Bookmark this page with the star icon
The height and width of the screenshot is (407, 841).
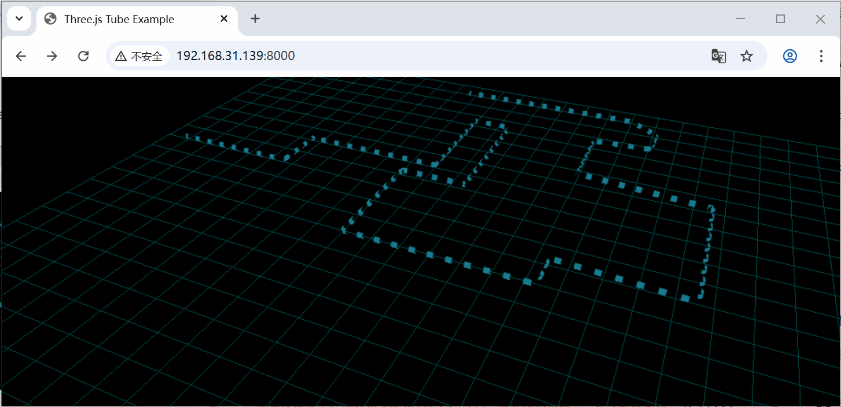(747, 56)
